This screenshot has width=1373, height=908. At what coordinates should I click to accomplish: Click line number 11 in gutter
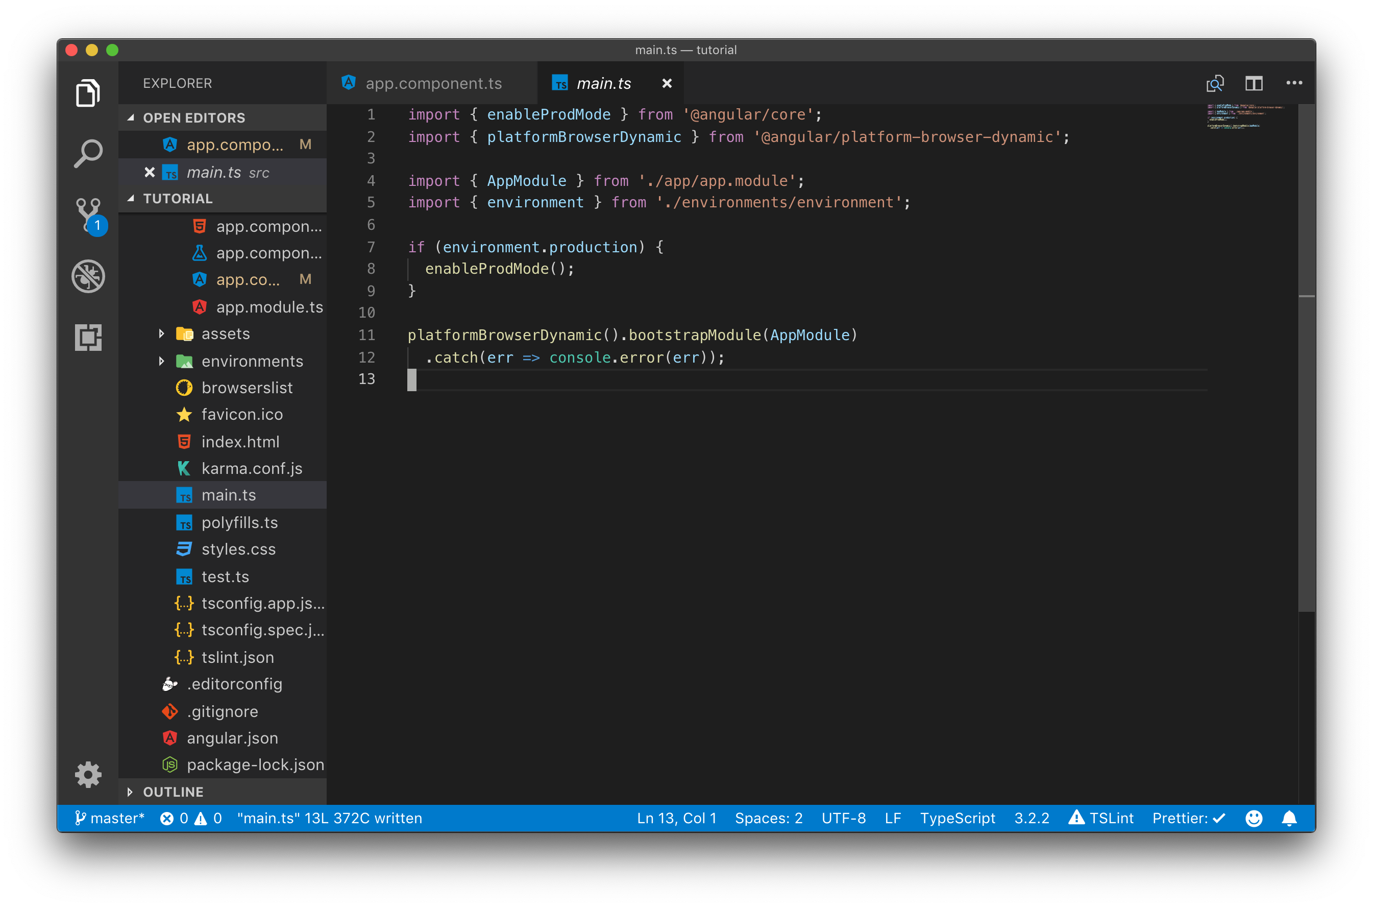click(x=367, y=334)
